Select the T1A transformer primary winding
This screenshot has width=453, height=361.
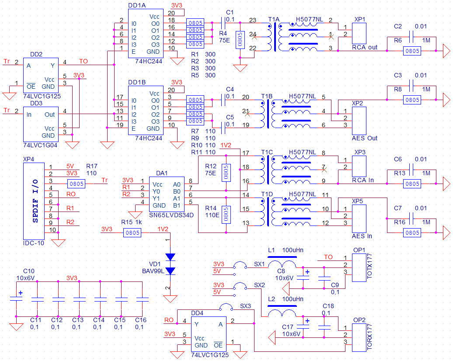tap(269, 37)
